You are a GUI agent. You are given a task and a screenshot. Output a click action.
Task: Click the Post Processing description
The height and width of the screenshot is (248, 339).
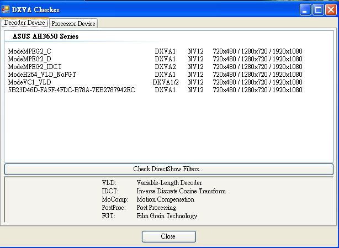pyautogui.click(x=156, y=208)
